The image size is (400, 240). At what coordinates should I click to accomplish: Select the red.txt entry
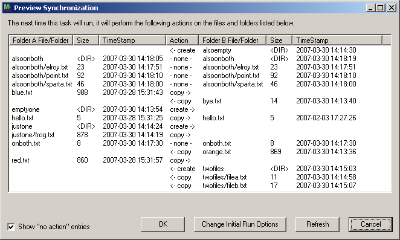point(21,160)
